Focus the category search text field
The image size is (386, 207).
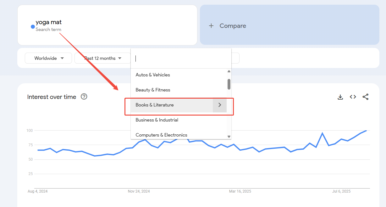(181, 59)
